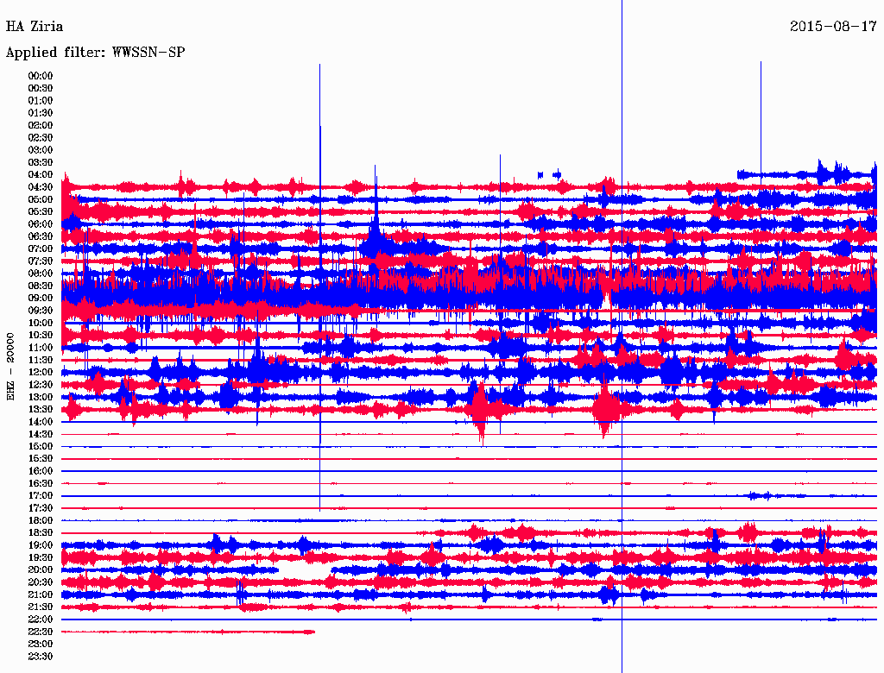The image size is (884, 673).
Task: Click the date label 2015-08-17
Action: click(x=833, y=27)
